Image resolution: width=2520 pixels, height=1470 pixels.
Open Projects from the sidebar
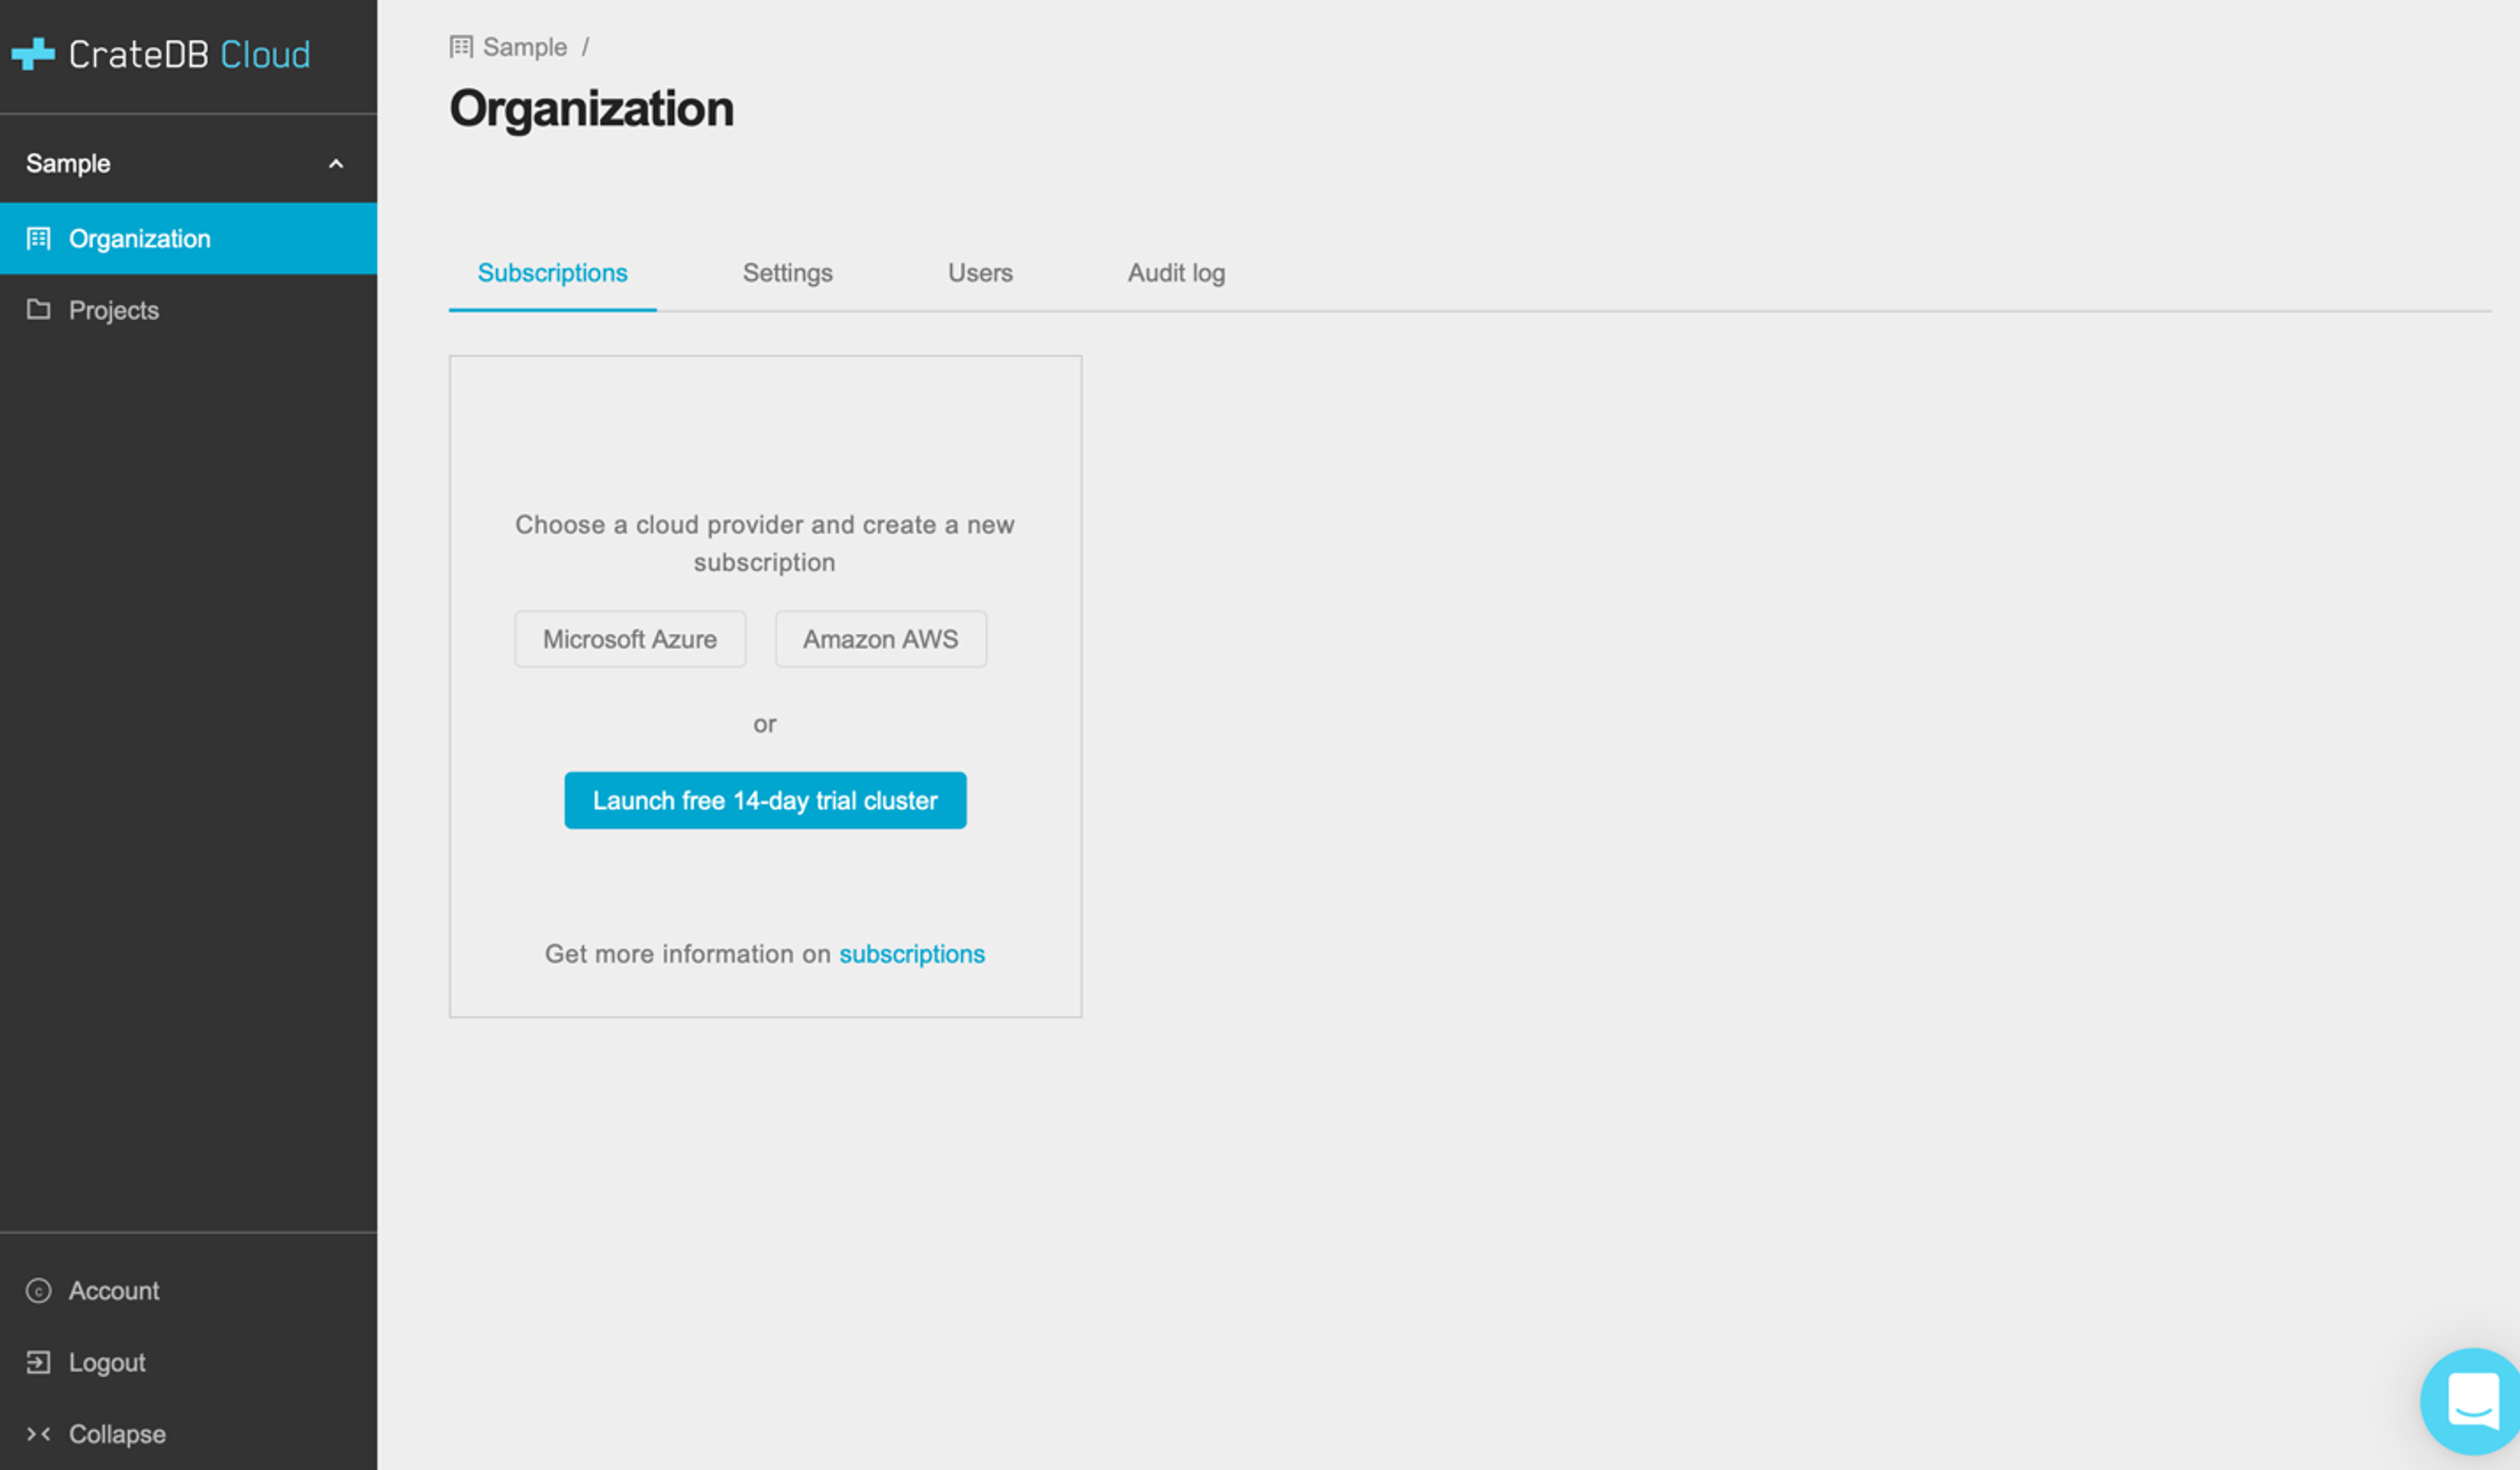click(x=188, y=310)
